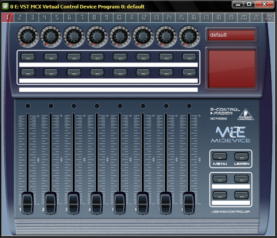Click the lower-right button in USB MIDI controller group
277x238 pixels.
point(242,195)
